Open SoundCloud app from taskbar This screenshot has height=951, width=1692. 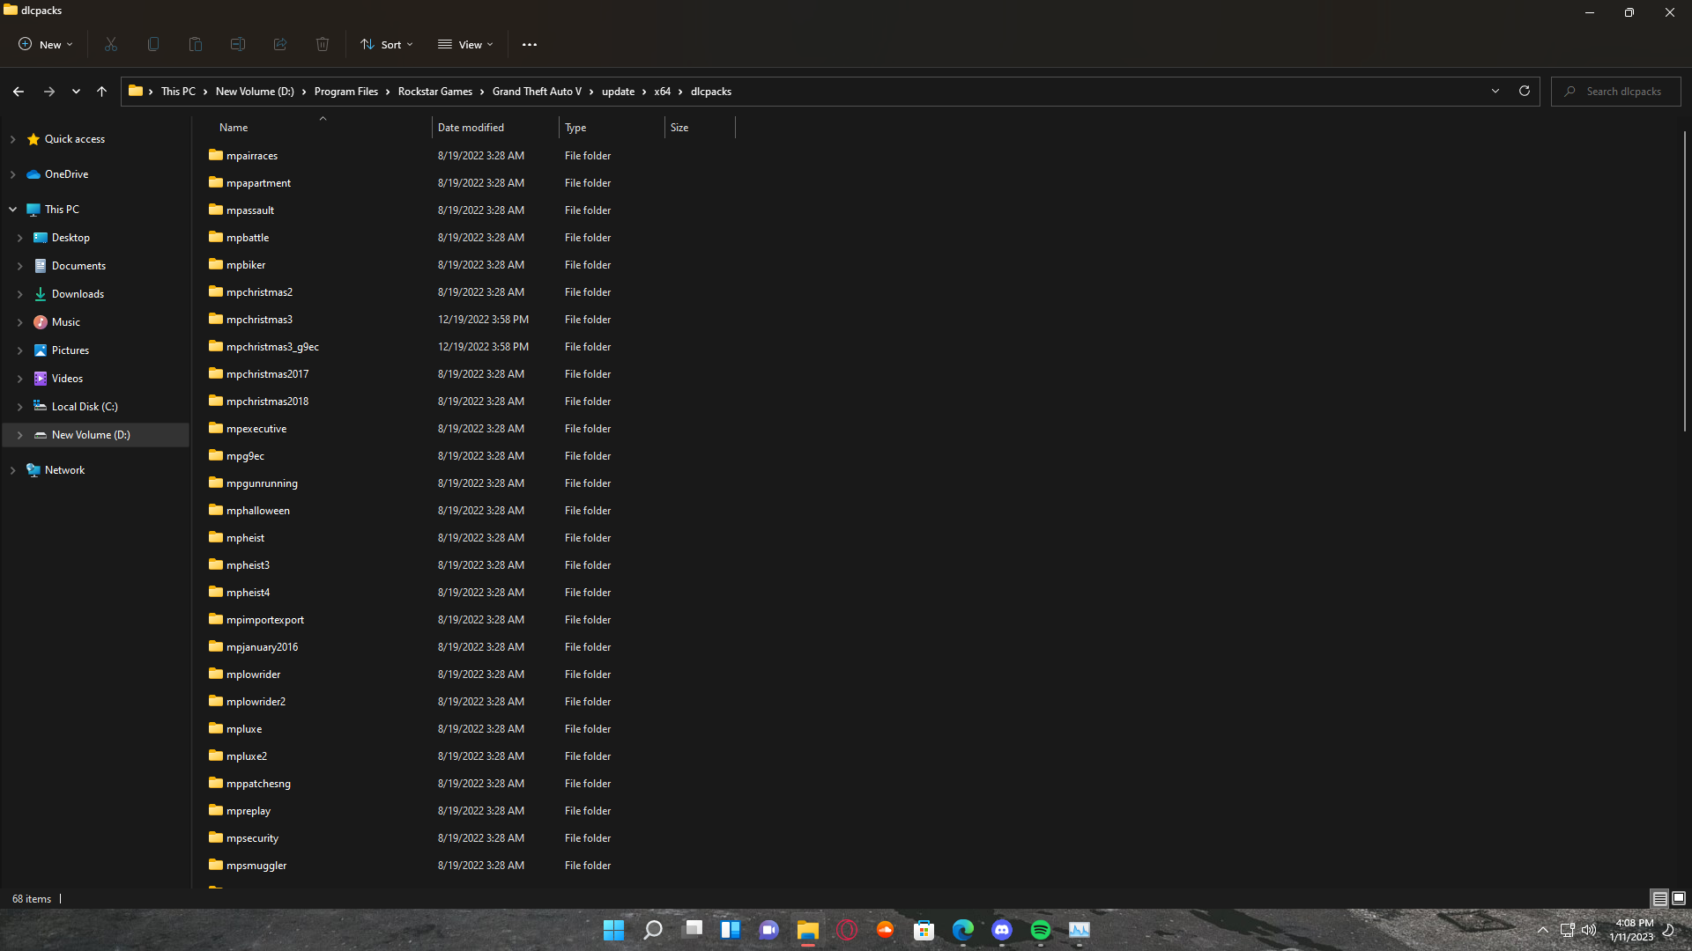[886, 930]
